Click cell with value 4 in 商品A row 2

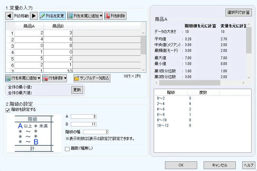29,39
